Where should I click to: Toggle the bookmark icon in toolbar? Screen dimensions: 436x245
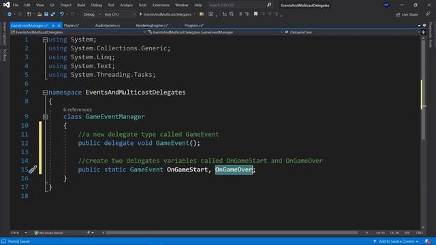pos(255,14)
